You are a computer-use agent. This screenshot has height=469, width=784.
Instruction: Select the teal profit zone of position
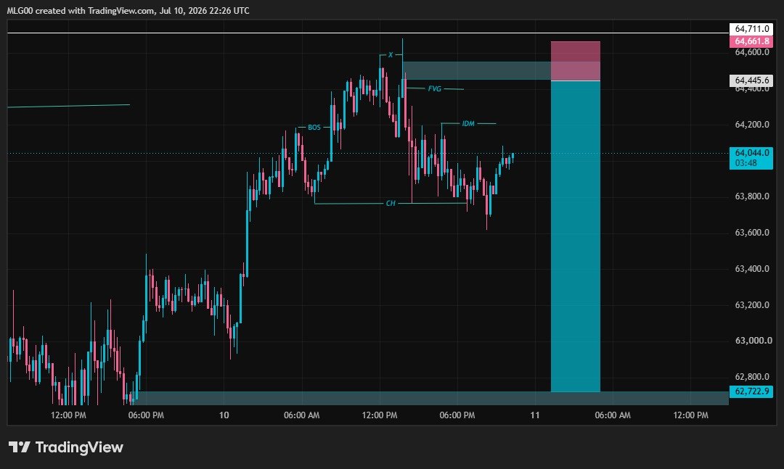576,236
